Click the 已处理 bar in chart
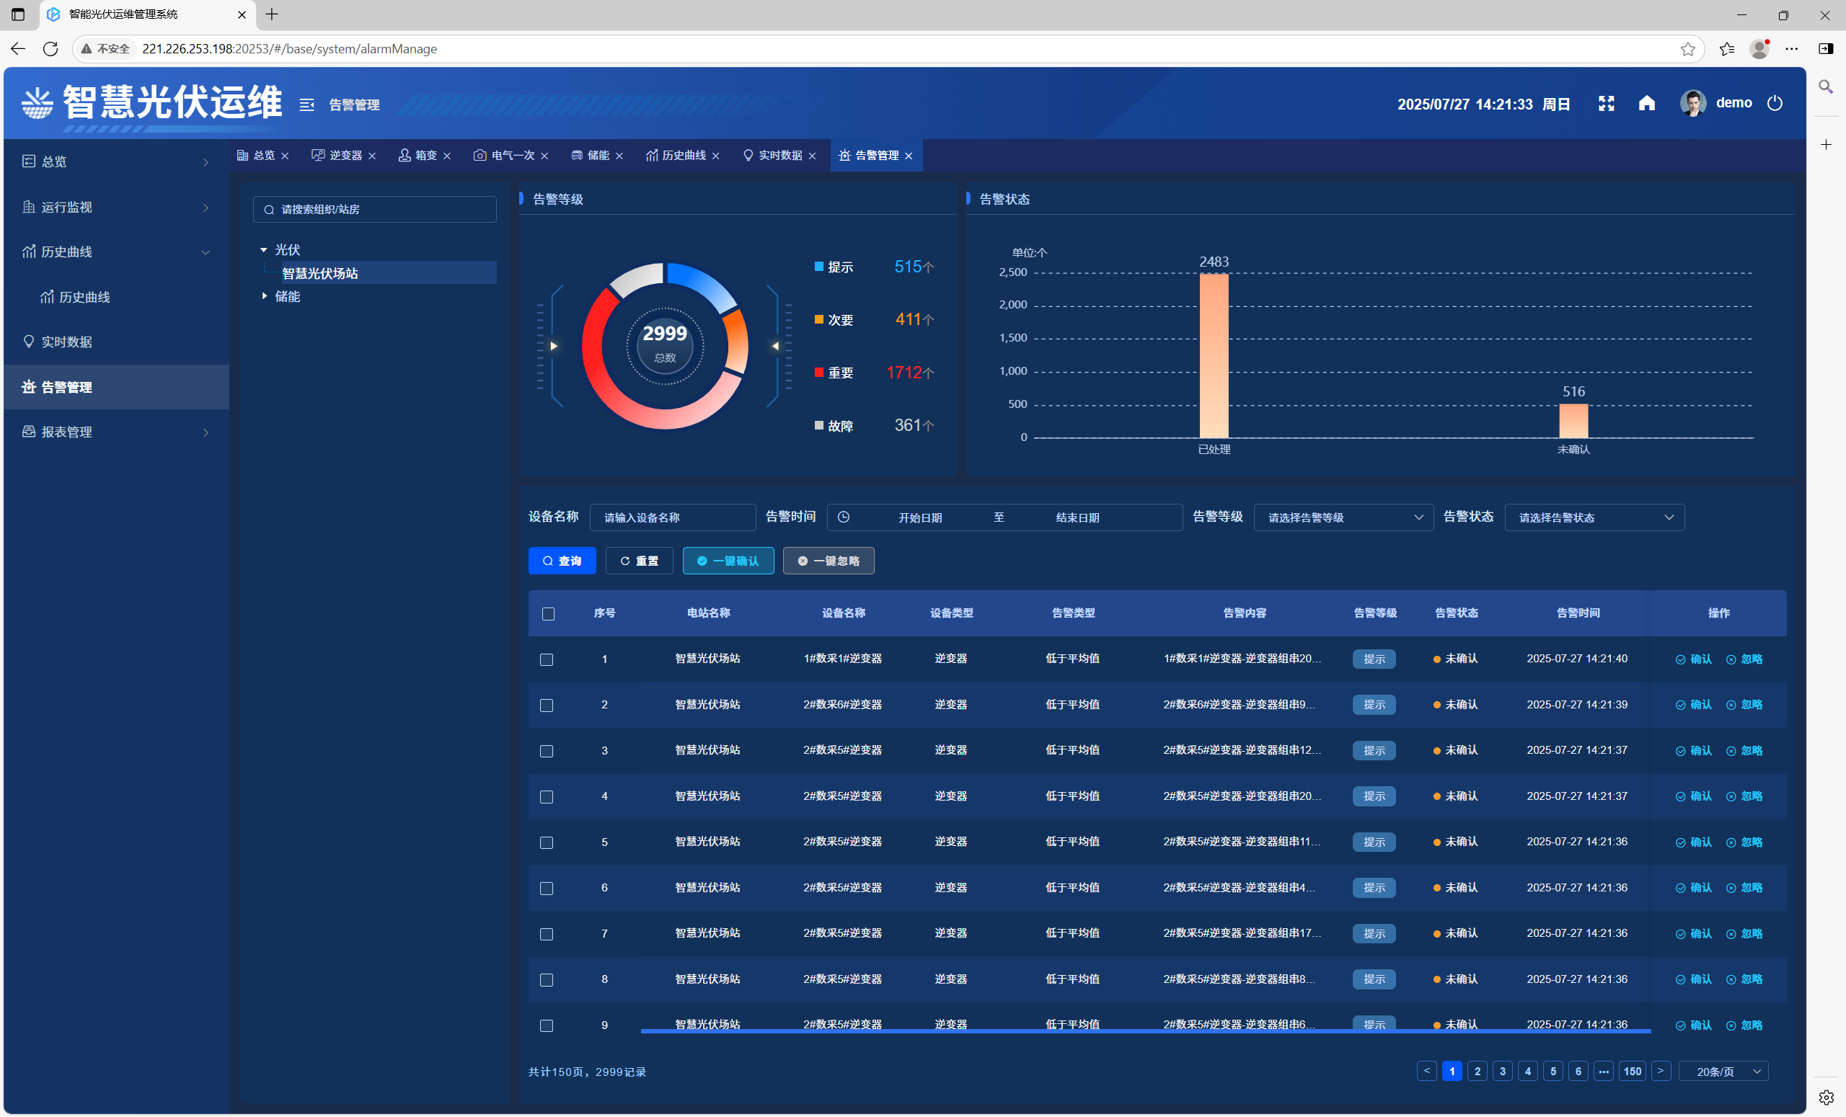Viewport: 1846px width, 1117px height. coord(1214,355)
